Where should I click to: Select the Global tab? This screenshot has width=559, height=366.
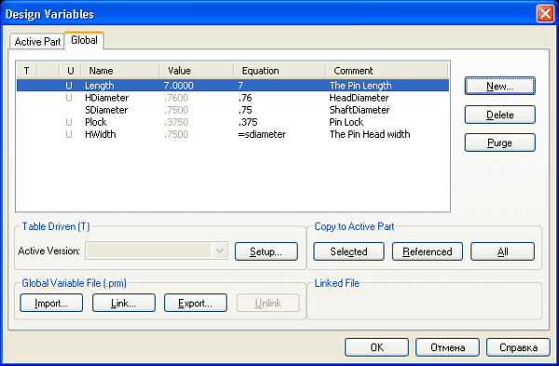84,40
